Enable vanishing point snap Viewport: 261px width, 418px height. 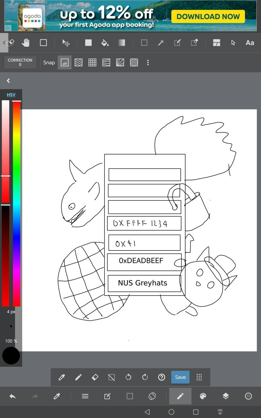106,63
